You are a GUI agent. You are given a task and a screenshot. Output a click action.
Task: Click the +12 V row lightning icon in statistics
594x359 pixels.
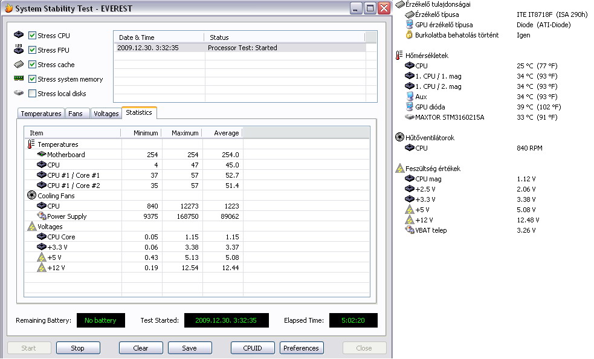coord(42,267)
